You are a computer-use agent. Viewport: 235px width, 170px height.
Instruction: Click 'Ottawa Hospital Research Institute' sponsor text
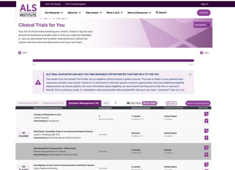tap(50, 151)
